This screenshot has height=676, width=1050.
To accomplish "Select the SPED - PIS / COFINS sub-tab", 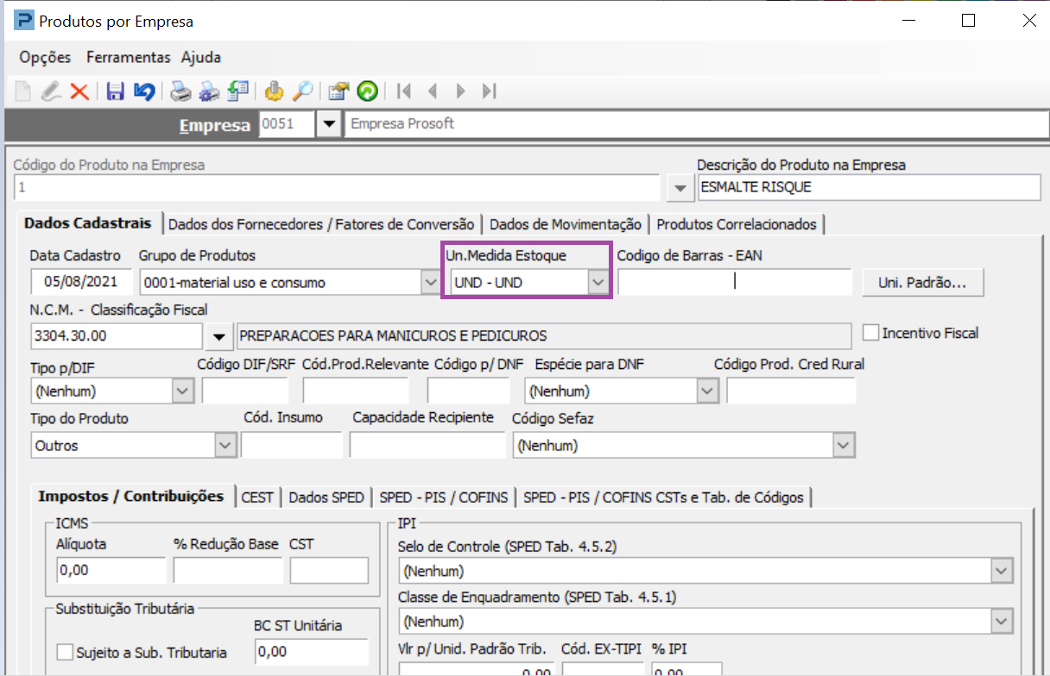I will click(x=445, y=498).
